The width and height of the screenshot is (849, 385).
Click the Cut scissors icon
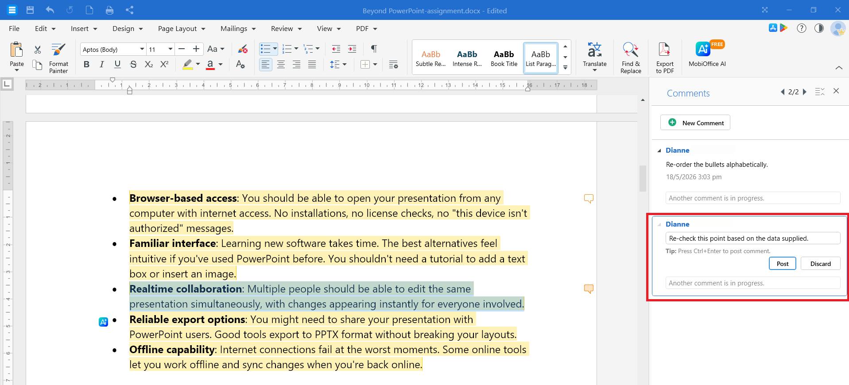[38, 49]
